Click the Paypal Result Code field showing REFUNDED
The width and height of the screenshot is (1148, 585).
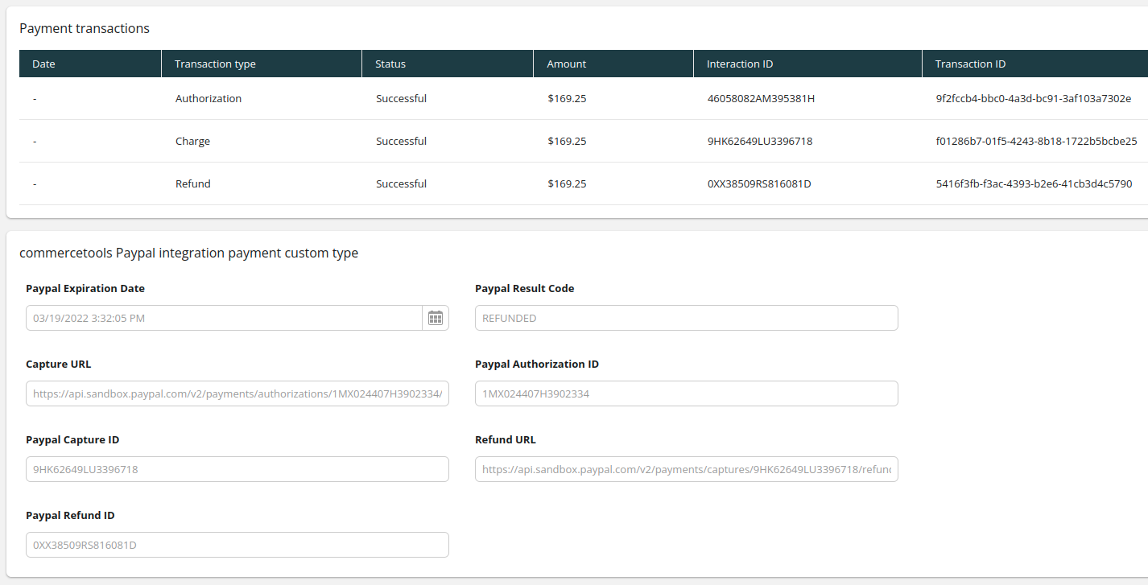(686, 318)
